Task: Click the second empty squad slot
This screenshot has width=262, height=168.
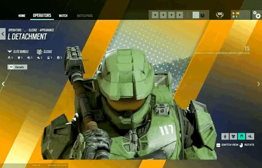Action: pos(163,15)
